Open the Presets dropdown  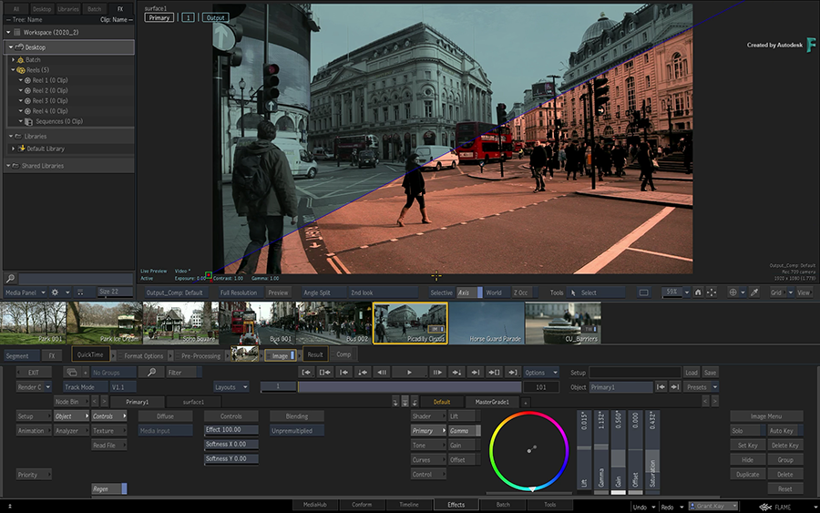(702, 386)
